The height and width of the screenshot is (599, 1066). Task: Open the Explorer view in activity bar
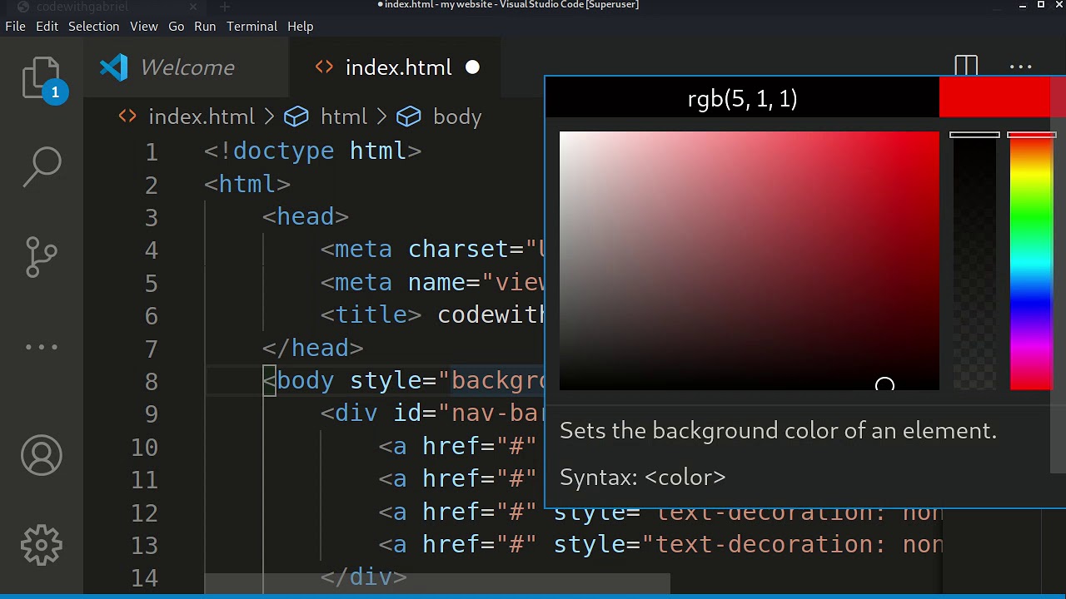pos(41,78)
